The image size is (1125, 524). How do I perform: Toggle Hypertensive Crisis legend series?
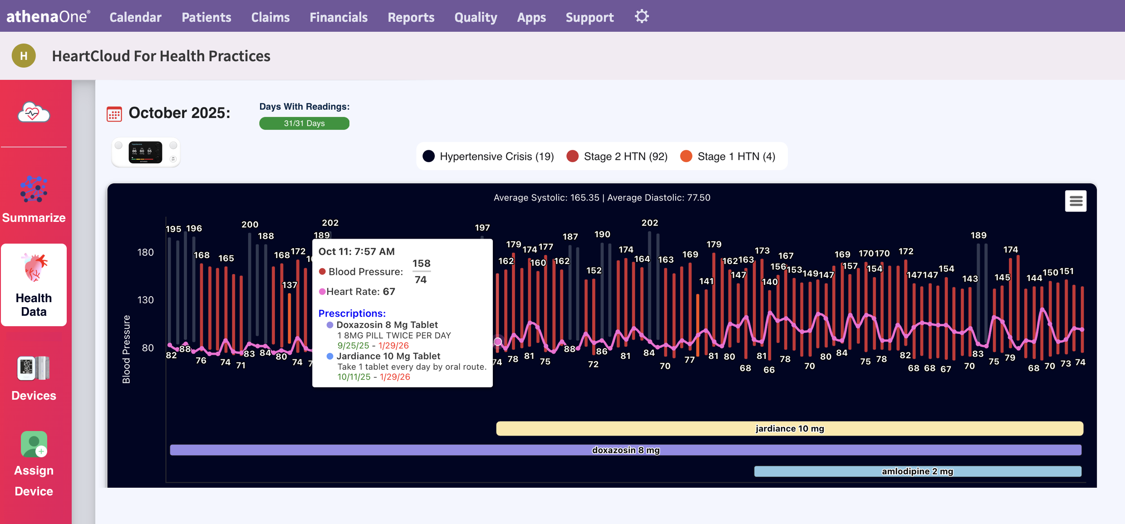pyautogui.click(x=488, y=157)
